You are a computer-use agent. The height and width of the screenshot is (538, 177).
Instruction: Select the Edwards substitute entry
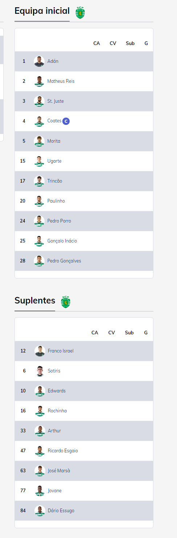[x=57, y=391]
